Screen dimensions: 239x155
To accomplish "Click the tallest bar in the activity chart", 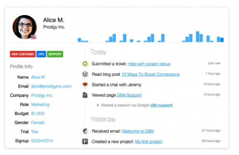I will [x=197, y=37].
